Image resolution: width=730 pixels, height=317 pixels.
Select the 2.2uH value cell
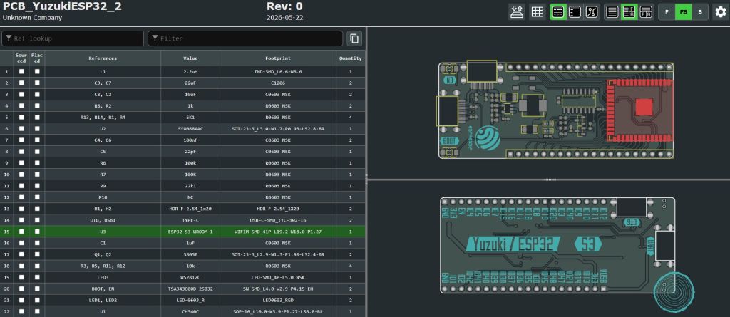point(190,72)
